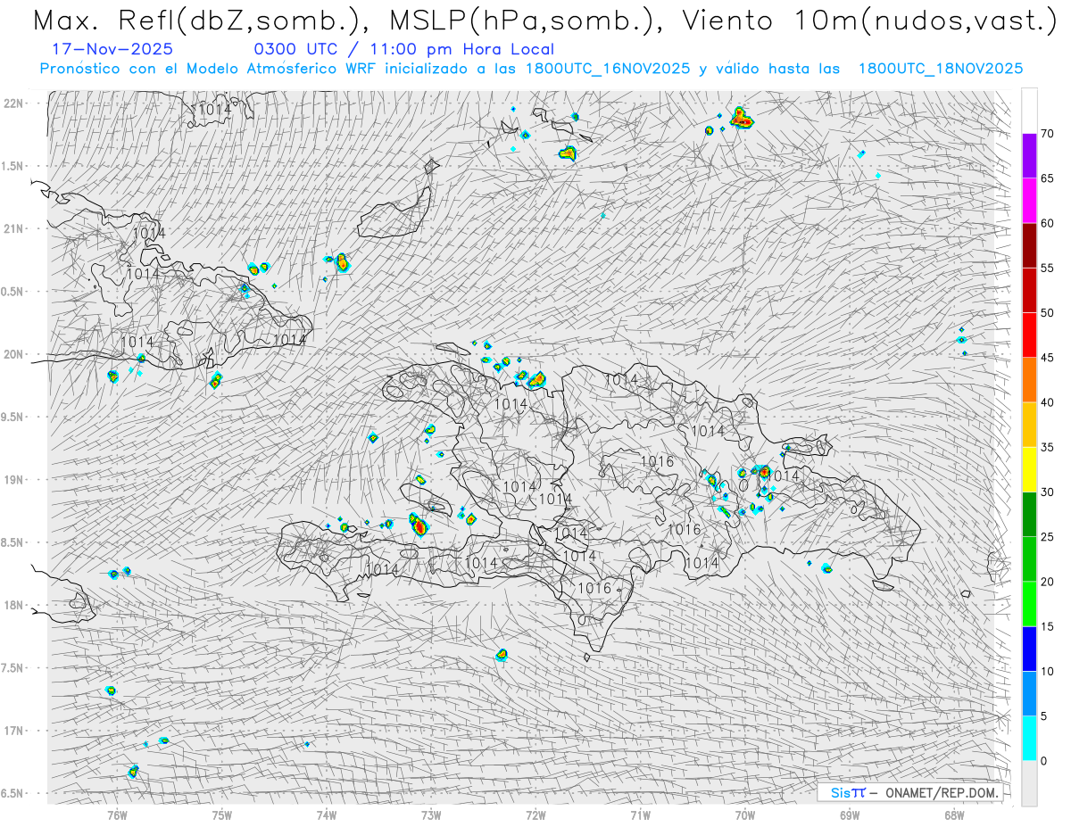
Task: Click the '71W' longitude axis label
Action: click(641, 815)
